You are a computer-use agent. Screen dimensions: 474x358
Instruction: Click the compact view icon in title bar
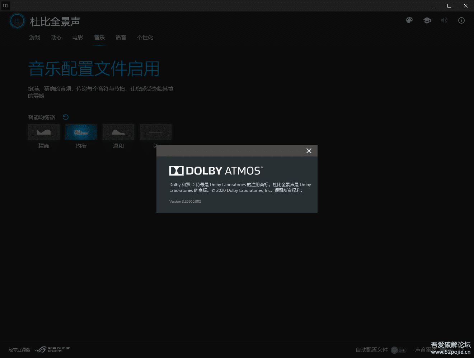[x=5, y=6]
